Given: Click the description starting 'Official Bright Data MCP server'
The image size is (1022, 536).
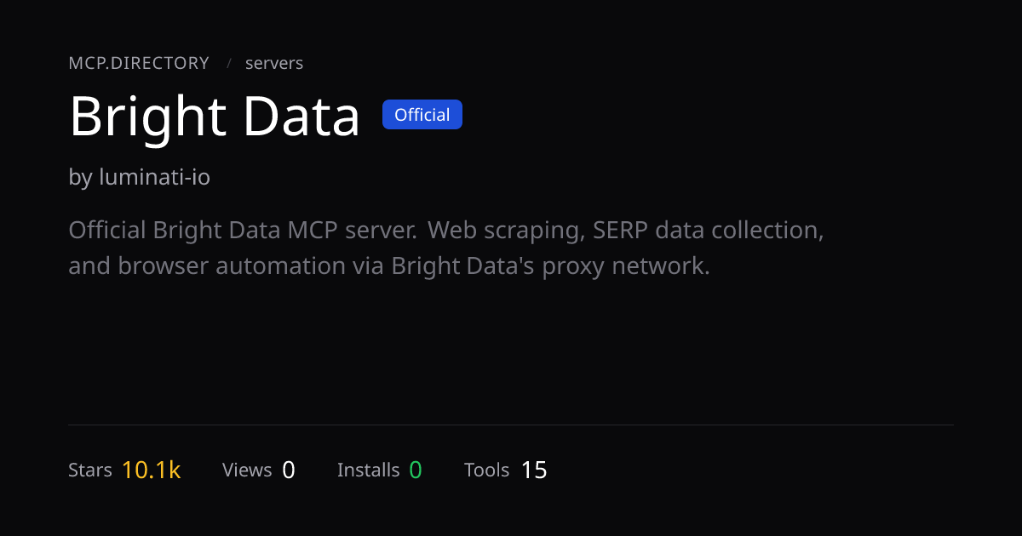Looking at the screenshot, I should click(x=446, y=248).
